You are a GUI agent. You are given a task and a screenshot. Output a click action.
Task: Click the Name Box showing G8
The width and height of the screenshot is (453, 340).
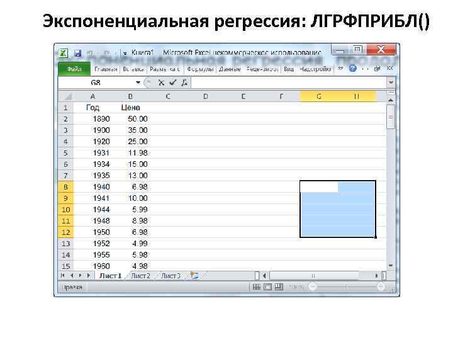[96, 82]
